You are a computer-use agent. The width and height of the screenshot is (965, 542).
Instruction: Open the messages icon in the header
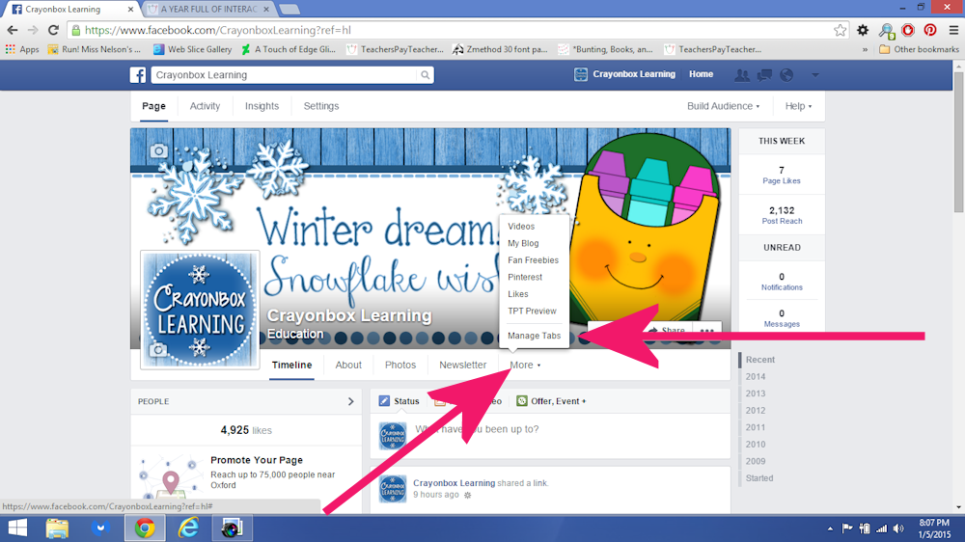click(764, 75)
